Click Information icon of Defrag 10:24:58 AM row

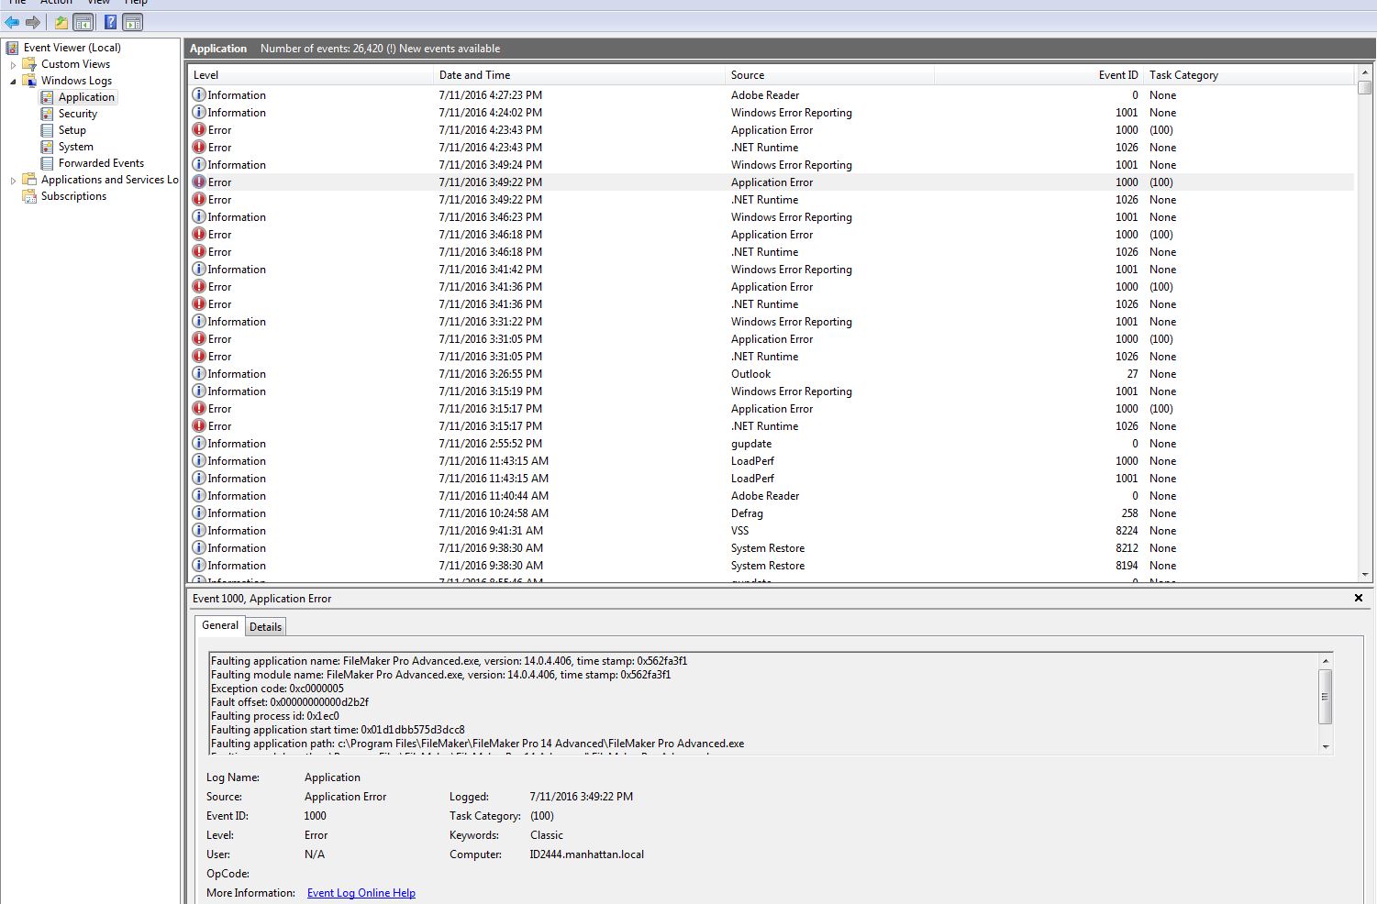point(199,513)
